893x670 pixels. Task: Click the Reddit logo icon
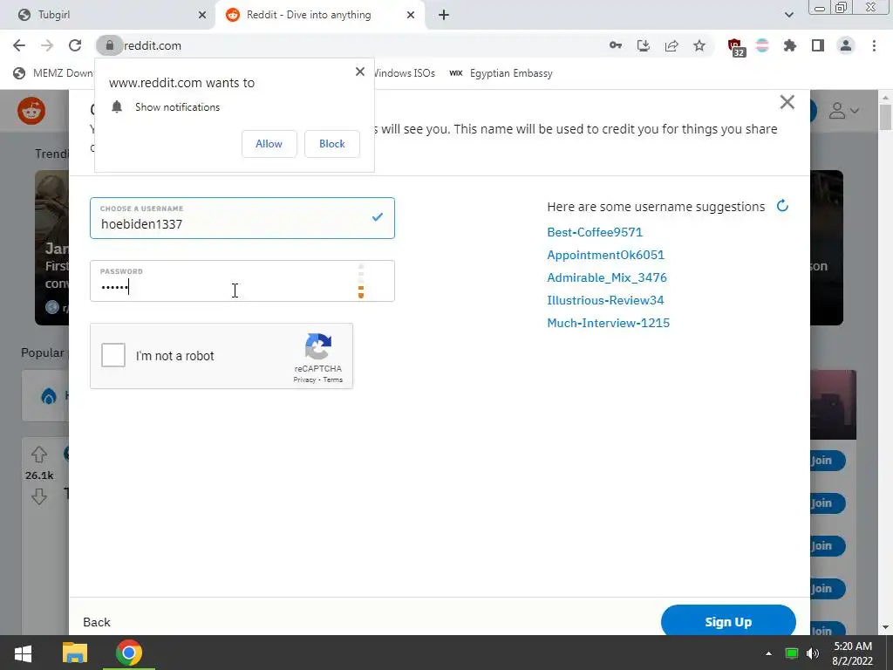[x=31, y=111]
